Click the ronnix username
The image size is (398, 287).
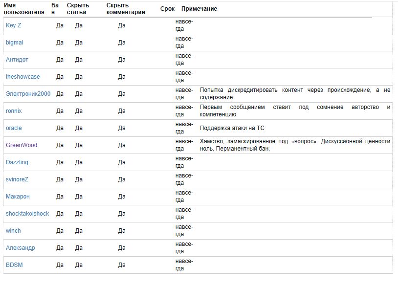click(14, 111)
